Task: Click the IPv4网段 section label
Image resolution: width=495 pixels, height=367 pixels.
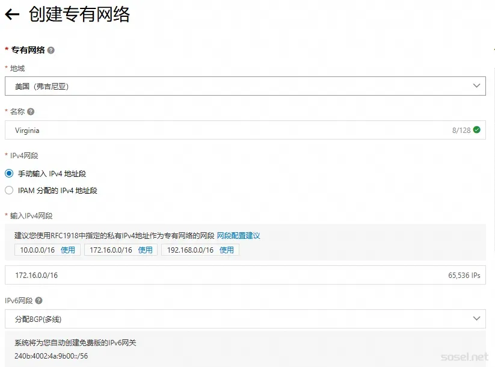Action: pyautogui.click(x=24, y=156)
